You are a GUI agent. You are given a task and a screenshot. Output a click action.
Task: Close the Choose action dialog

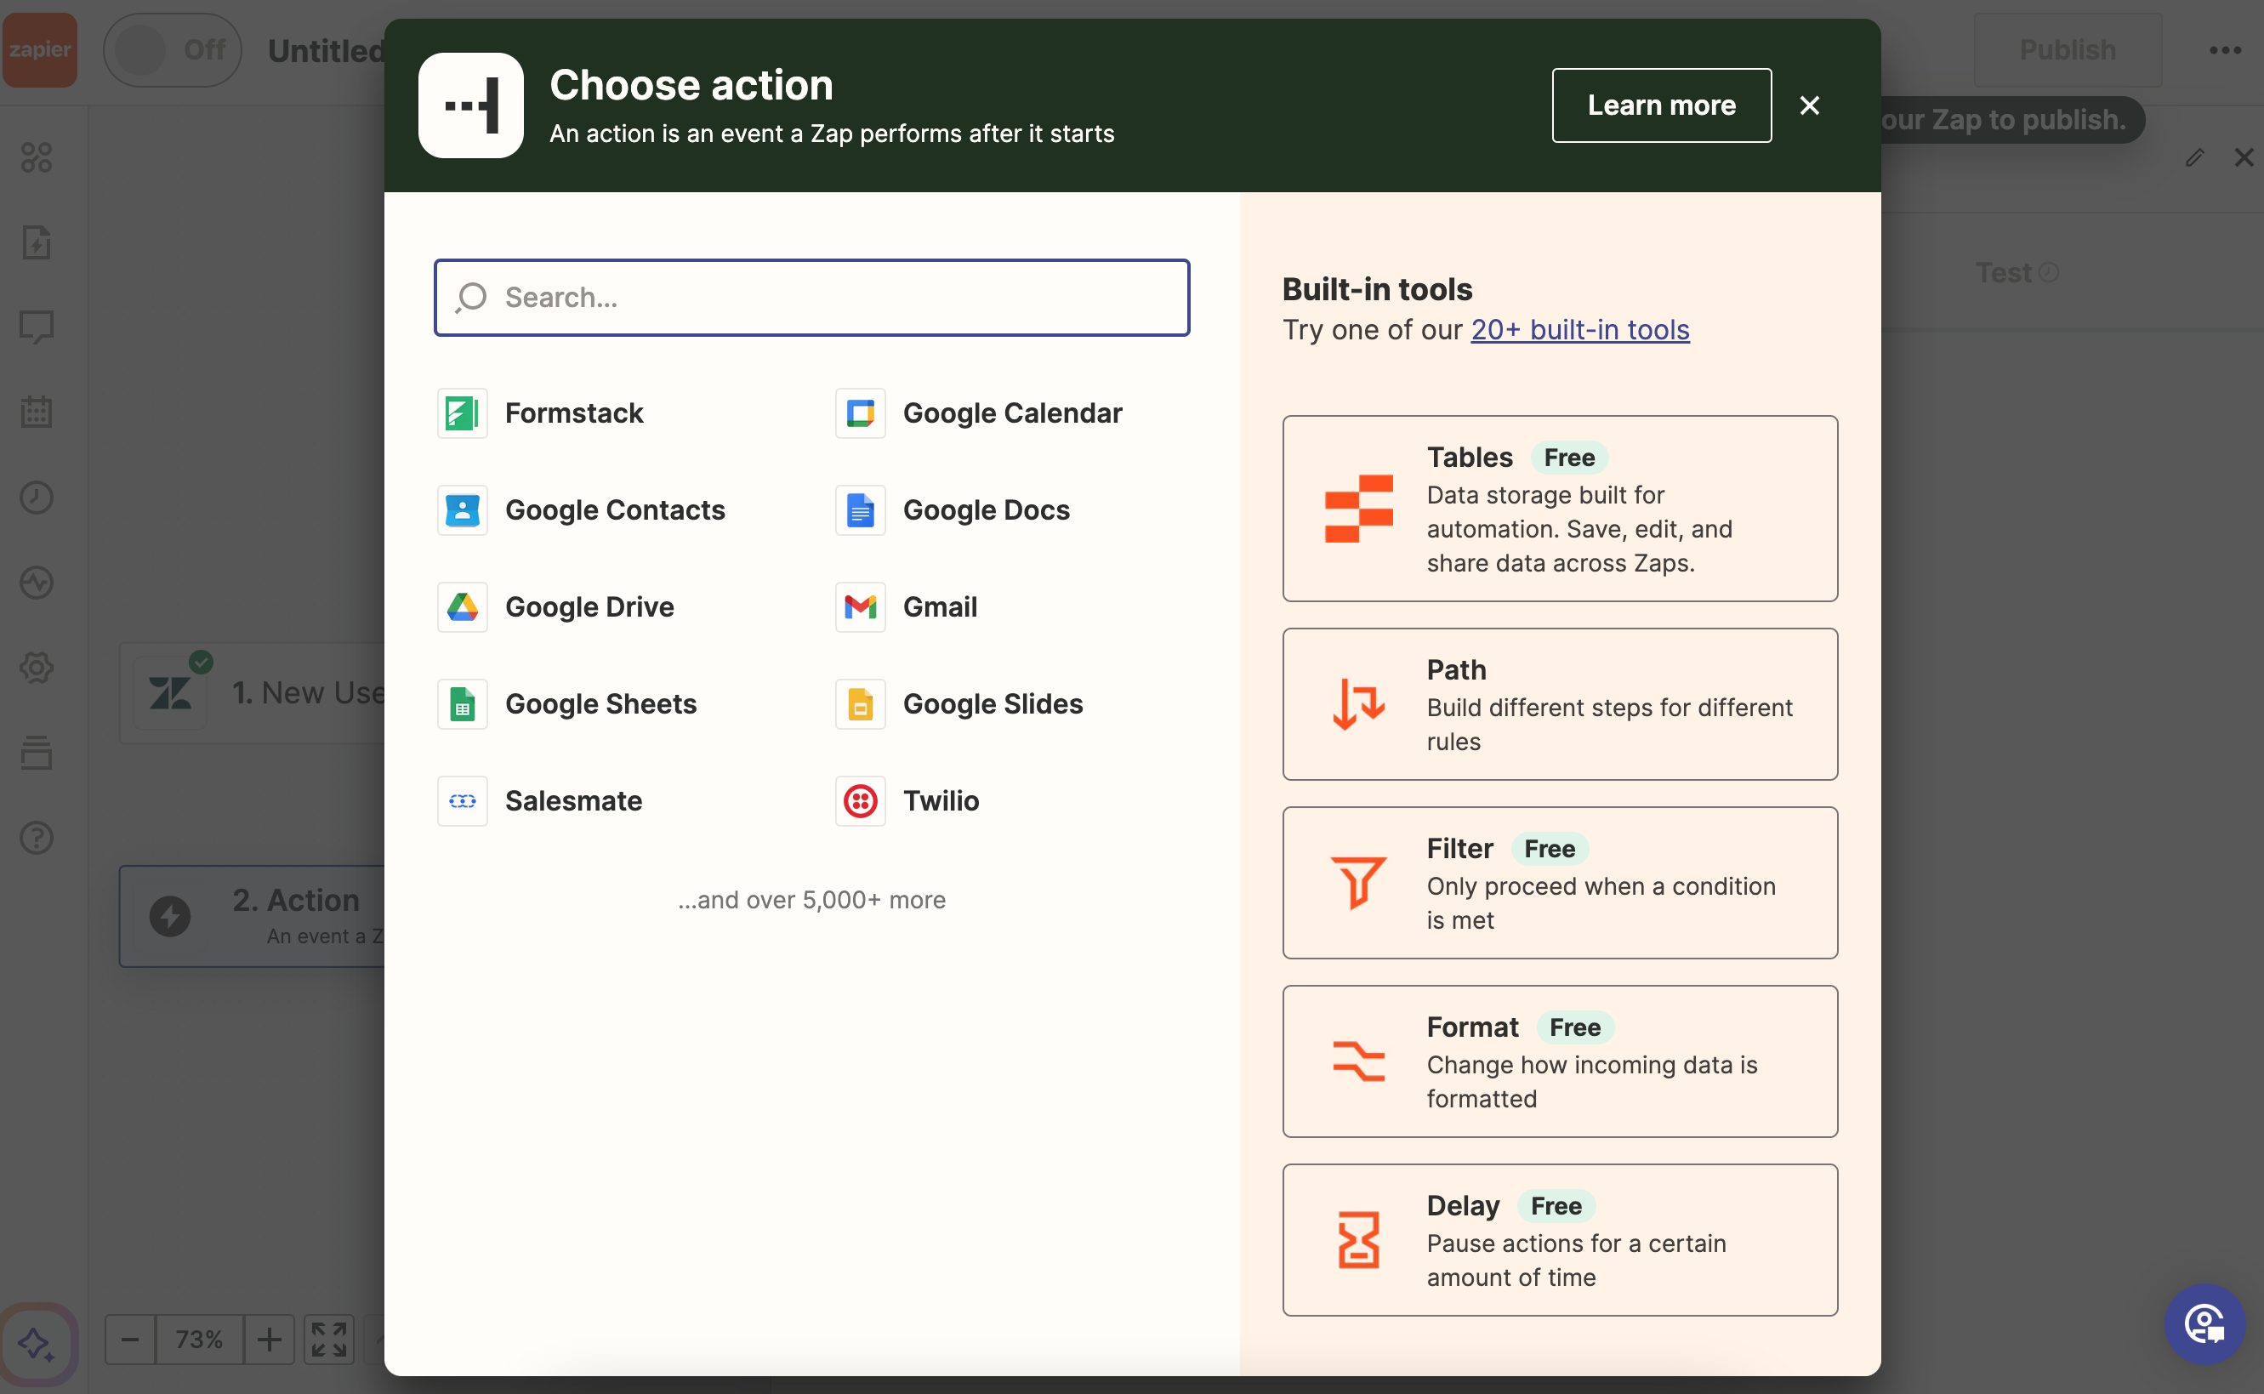1809,105
